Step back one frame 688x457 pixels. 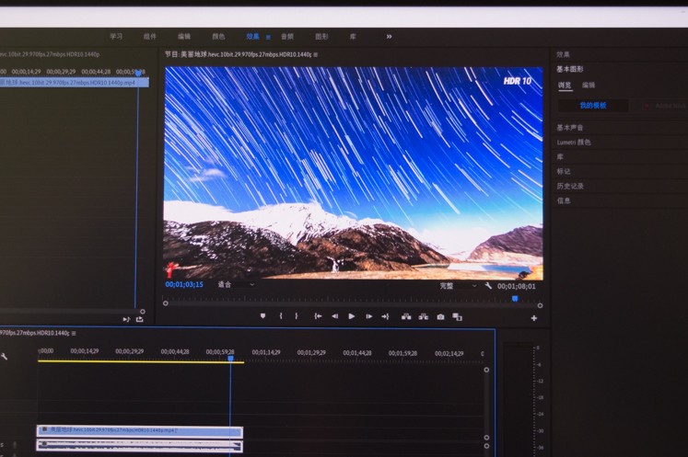(334, 316)
